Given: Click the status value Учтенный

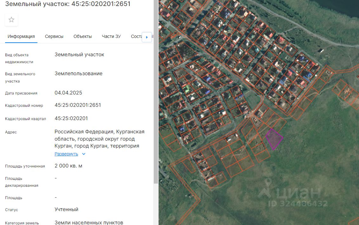Looking at the screenshot, I should (66, 210).
